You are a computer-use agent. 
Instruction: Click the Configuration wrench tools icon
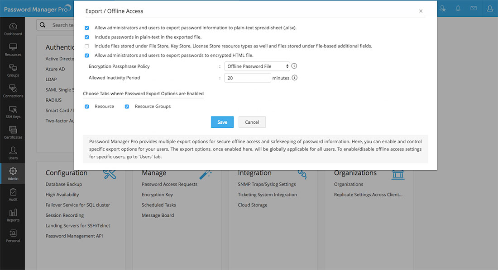pos(110,173)
